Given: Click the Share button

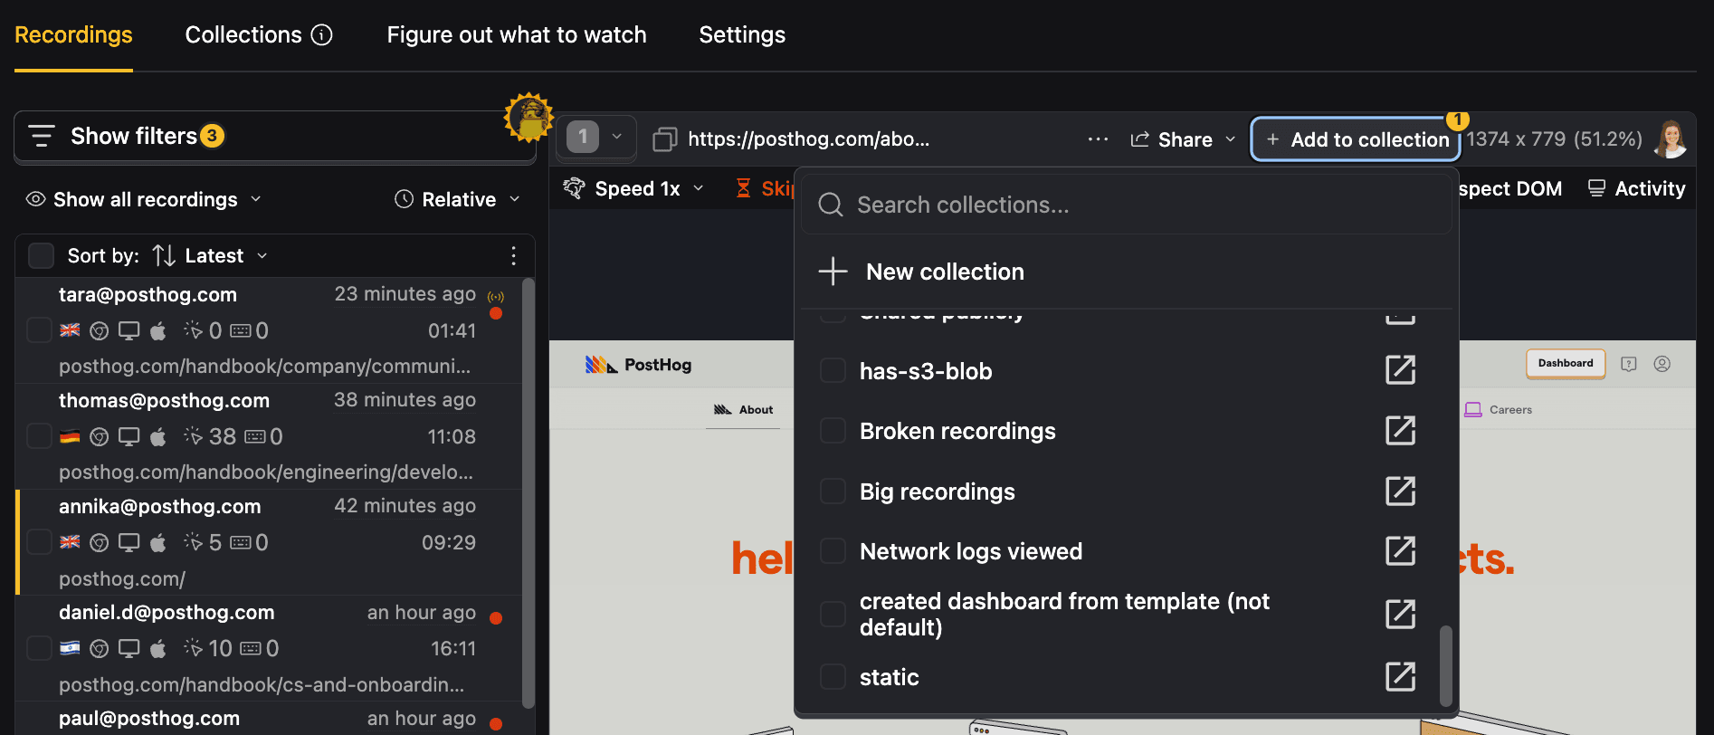Looking at the screenshot, I should coord(1172,139).
